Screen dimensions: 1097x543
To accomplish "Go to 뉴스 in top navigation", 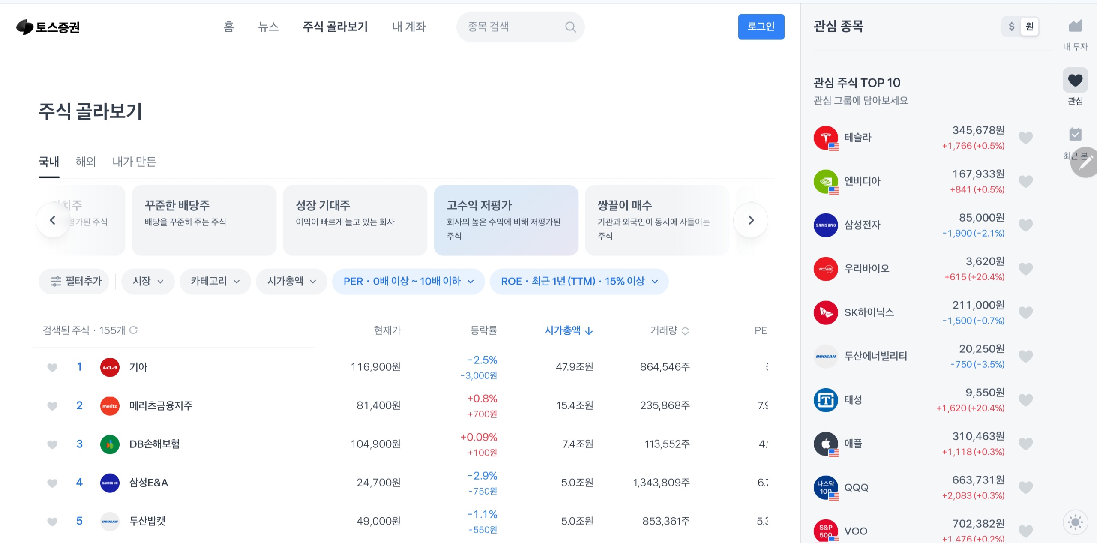I will (x=268, y=27).
